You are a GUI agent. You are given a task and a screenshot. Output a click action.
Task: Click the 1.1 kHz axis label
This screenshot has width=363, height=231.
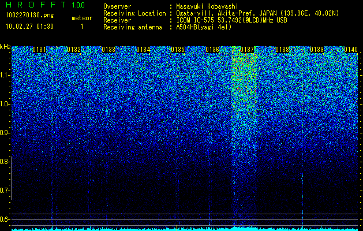point(5,75)
